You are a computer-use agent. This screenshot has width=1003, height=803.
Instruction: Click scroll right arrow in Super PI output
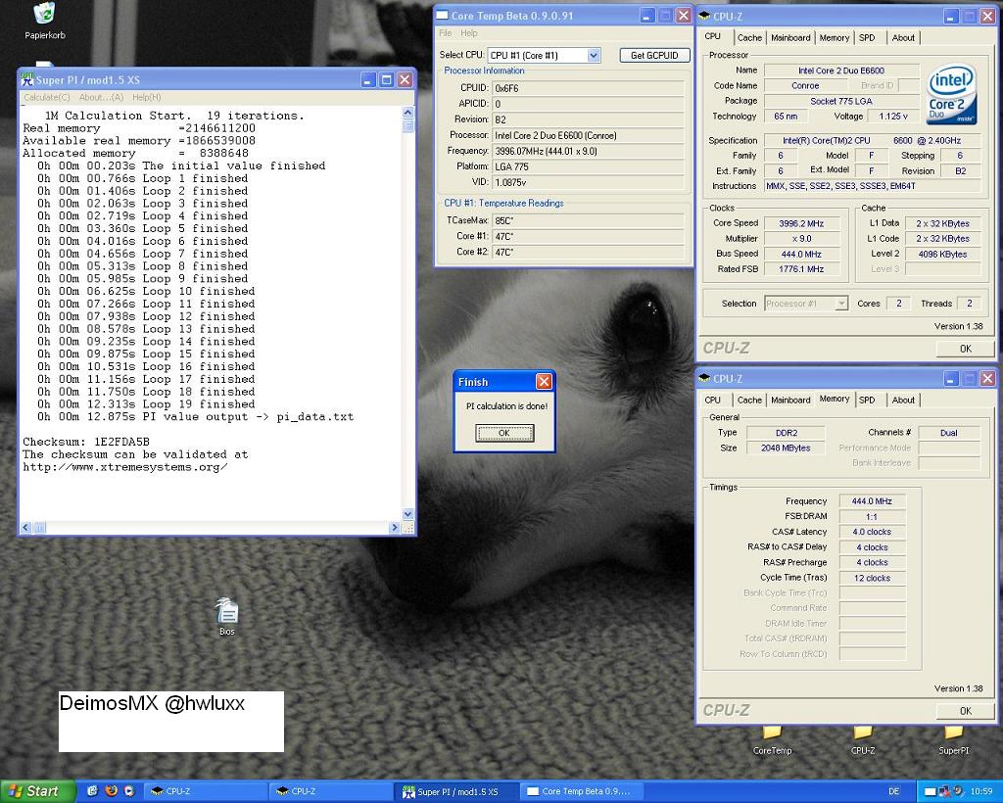[394, 528]
